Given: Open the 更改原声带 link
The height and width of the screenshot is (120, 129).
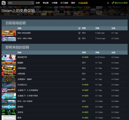Looking at the screenshot, I should click(22, 57).
